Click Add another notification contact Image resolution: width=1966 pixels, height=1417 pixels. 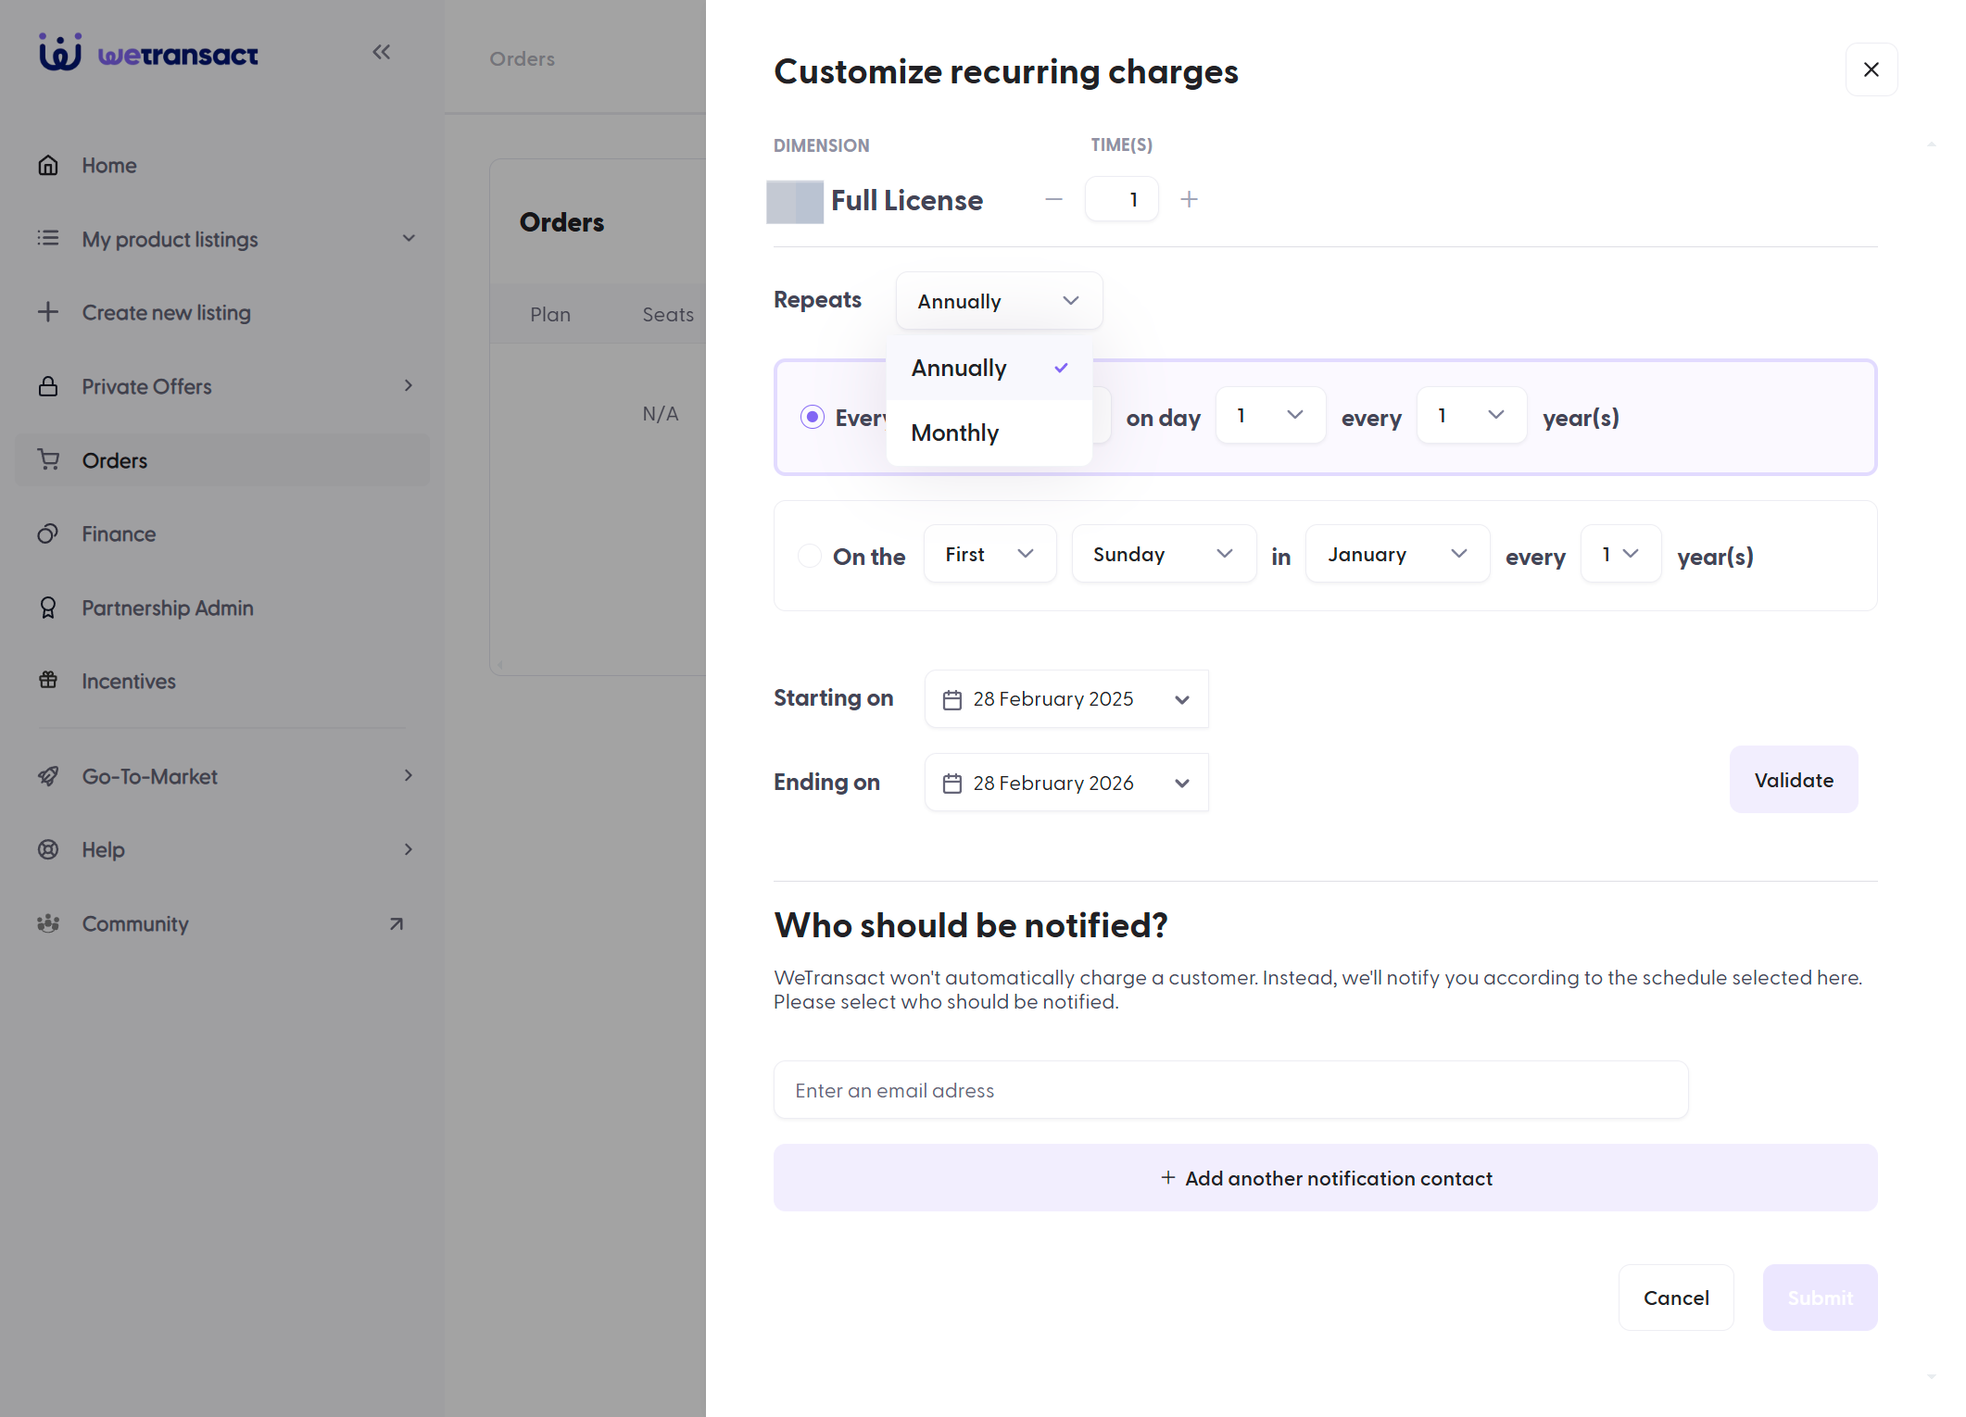click(x=1325, y=1178)
